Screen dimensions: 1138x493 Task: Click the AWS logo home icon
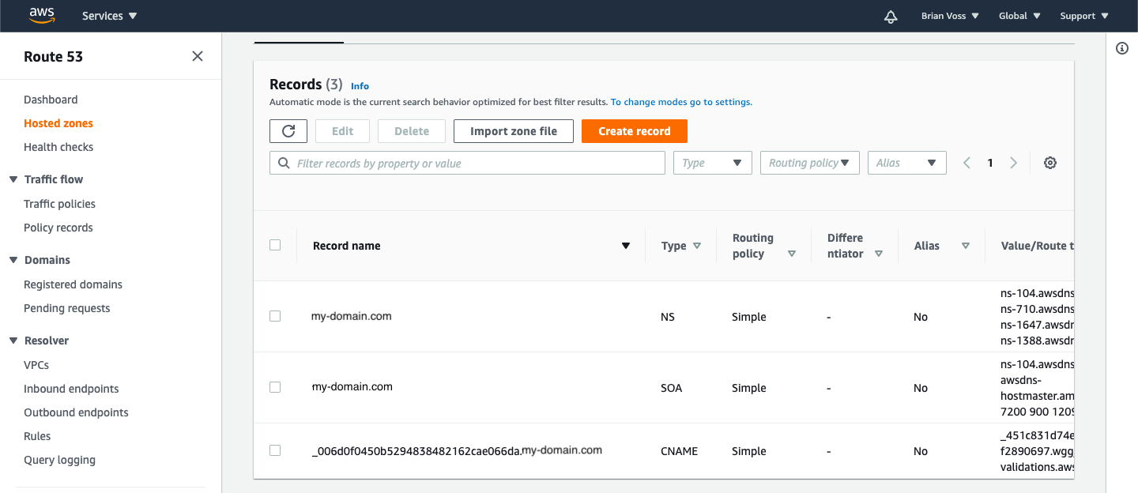click(41, 15)
